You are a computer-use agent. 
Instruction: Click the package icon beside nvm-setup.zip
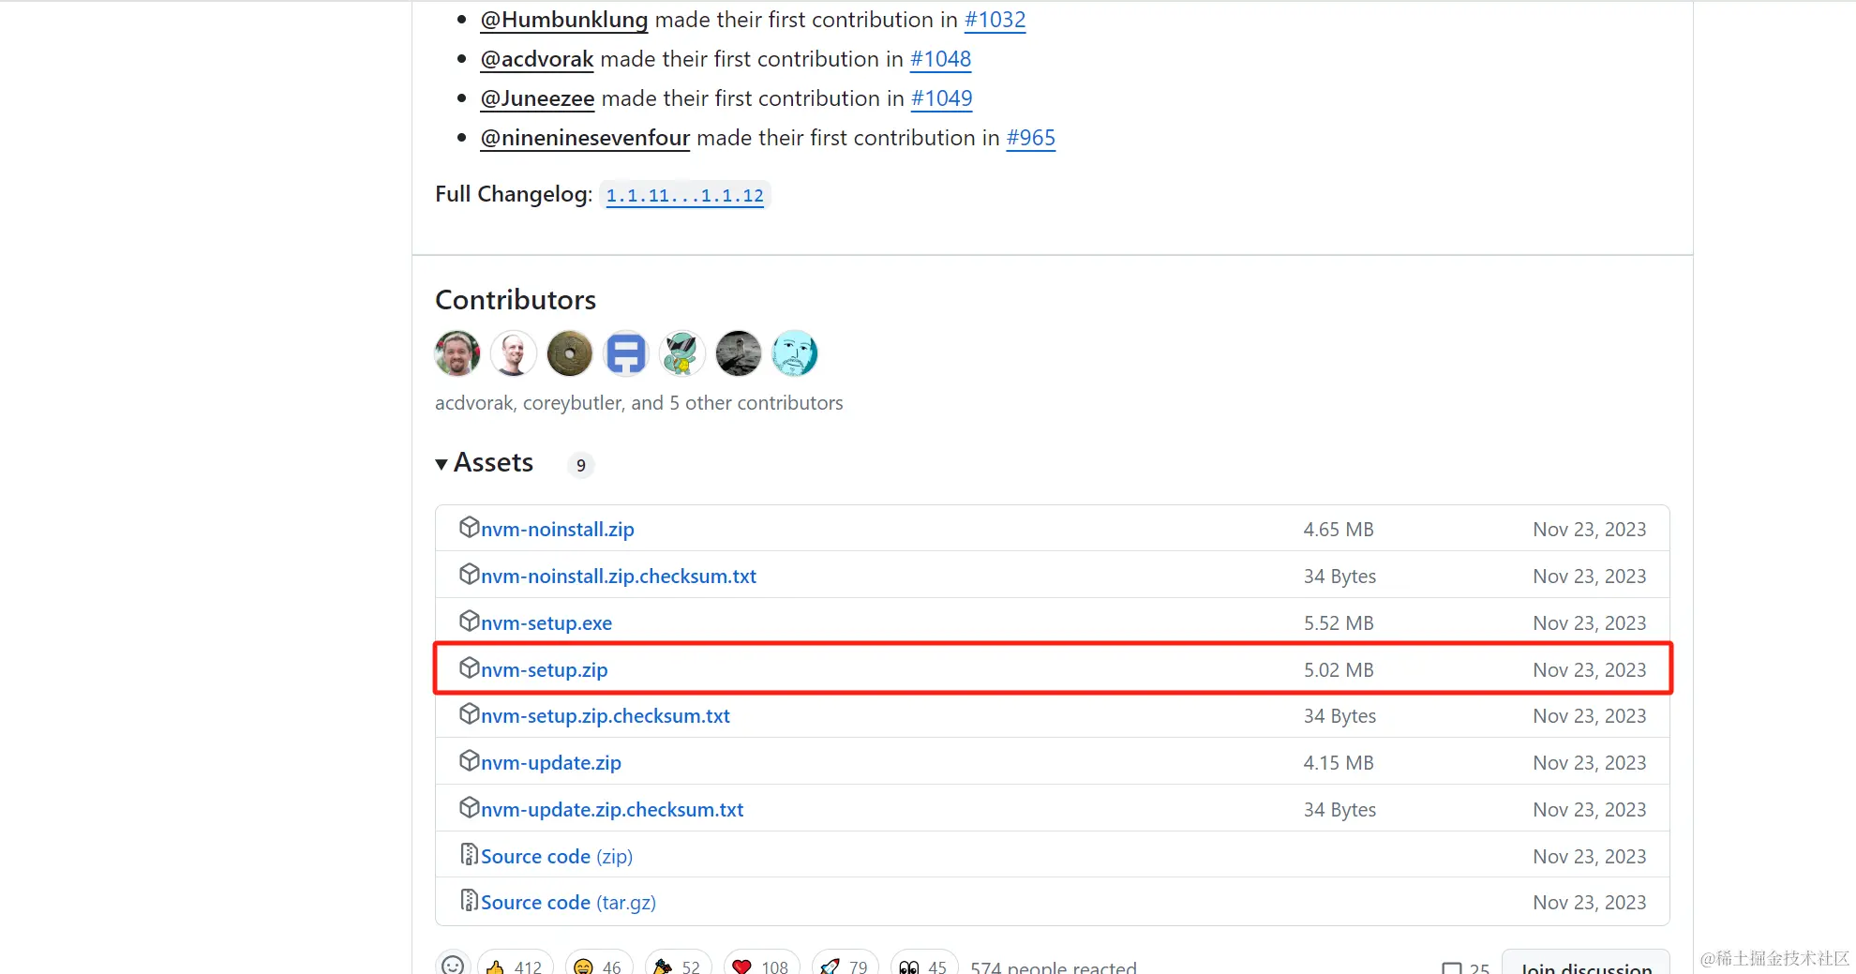(469, 667)
